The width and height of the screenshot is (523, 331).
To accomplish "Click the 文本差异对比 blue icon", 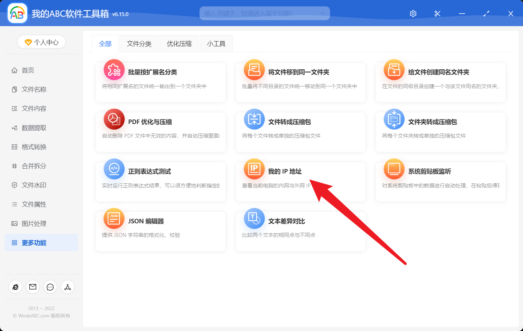I will (x=254, y=218).
